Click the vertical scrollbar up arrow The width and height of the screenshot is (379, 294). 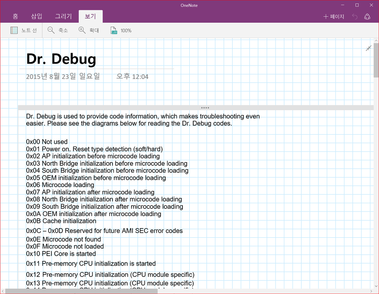tap(376, 43)
